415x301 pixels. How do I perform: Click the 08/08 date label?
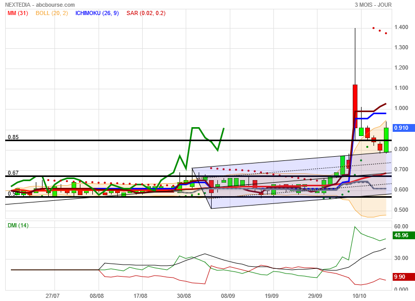(x=96, y=296)
